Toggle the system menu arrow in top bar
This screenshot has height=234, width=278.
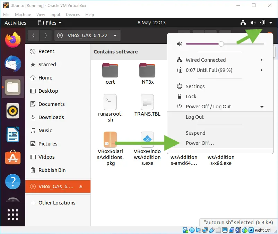(x=271, y=23)
